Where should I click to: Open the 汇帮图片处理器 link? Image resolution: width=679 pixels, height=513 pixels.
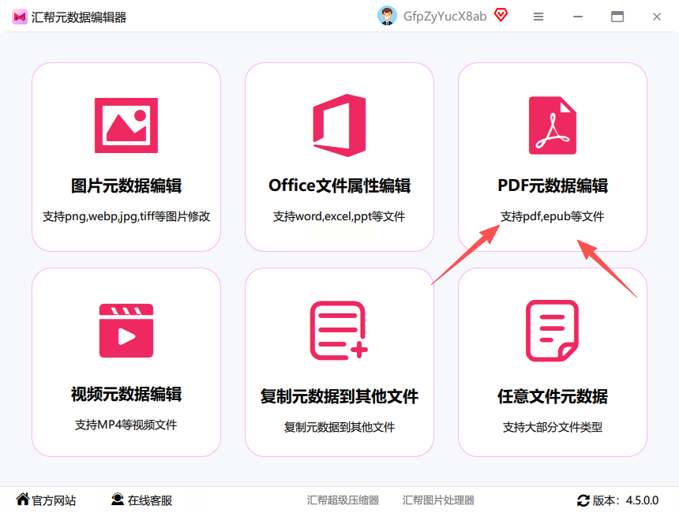click(x=438, y=500)
